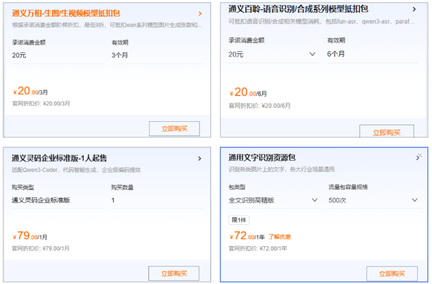The image size is (432, 284).
Task: Open 通义灵码企业标准版 card via chevron arrow
Action: pos(200,158)
